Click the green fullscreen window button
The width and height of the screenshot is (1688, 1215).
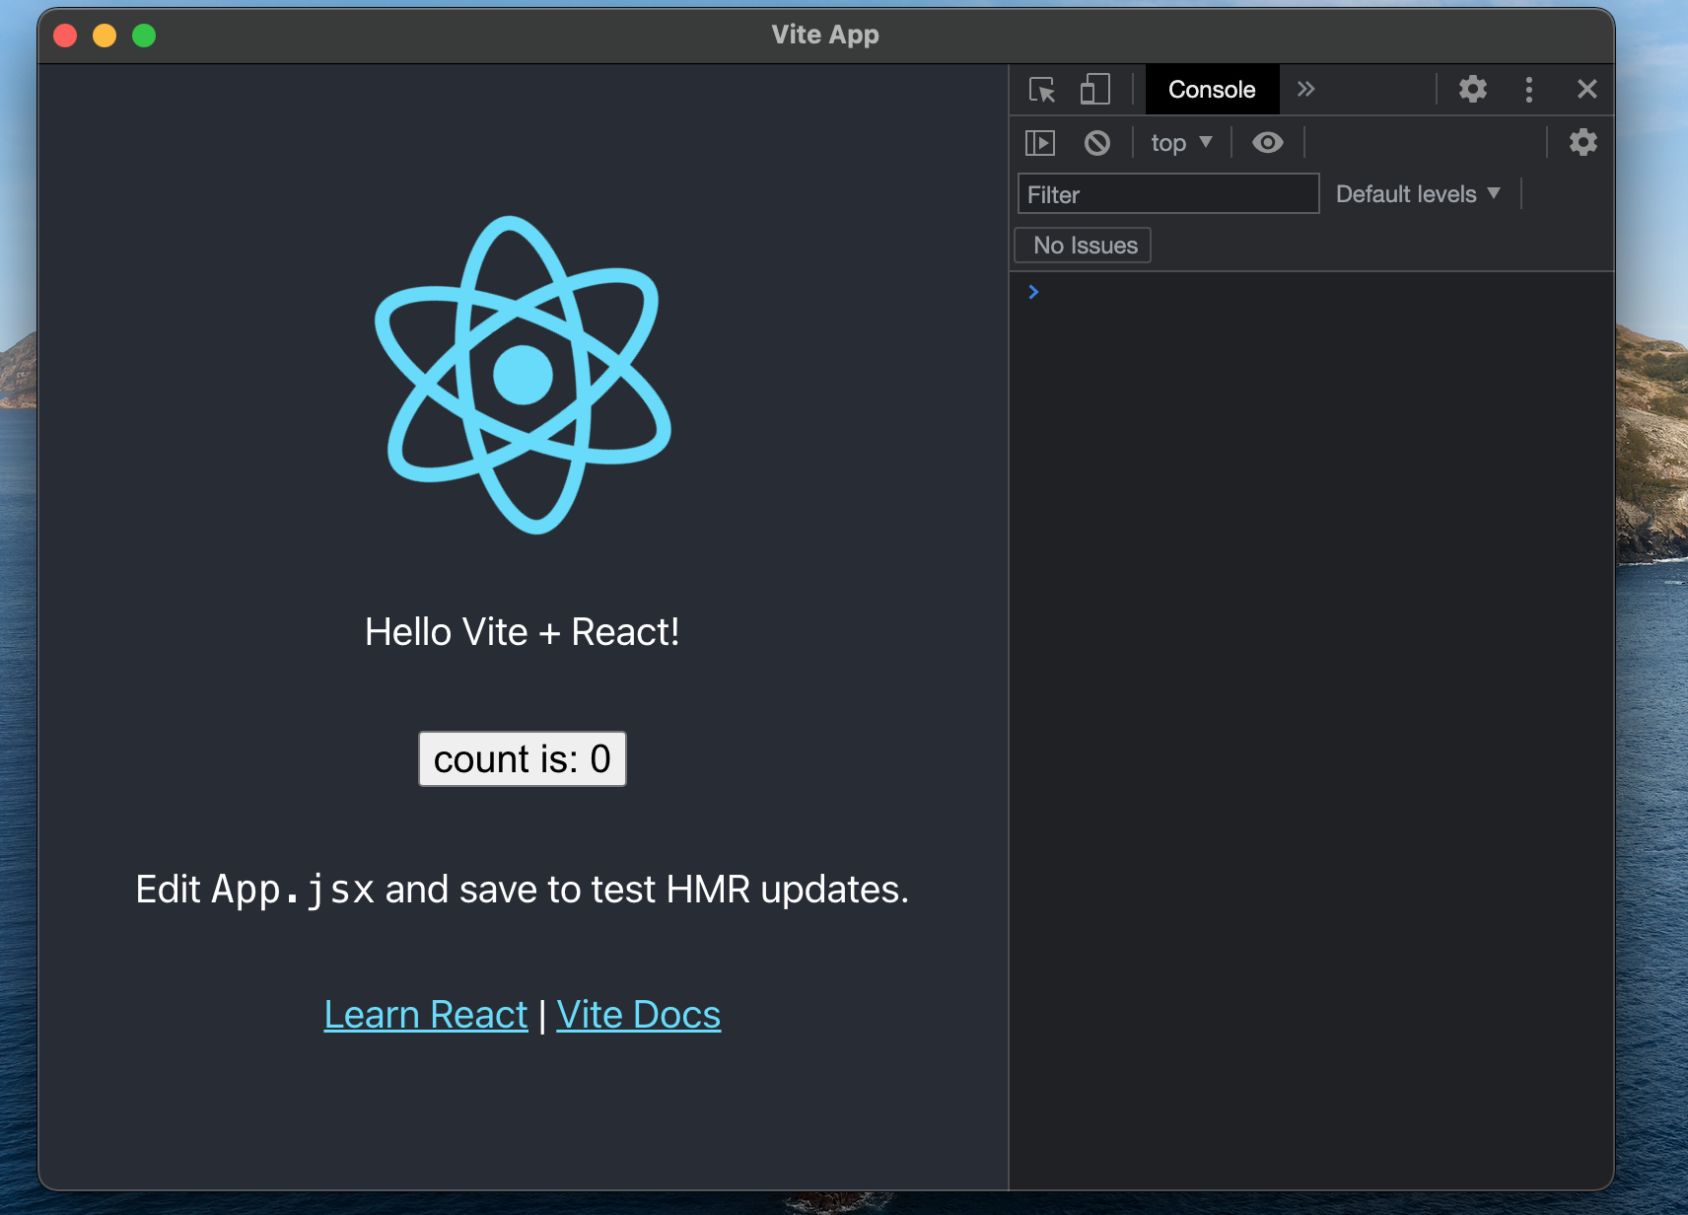point(144,36)
